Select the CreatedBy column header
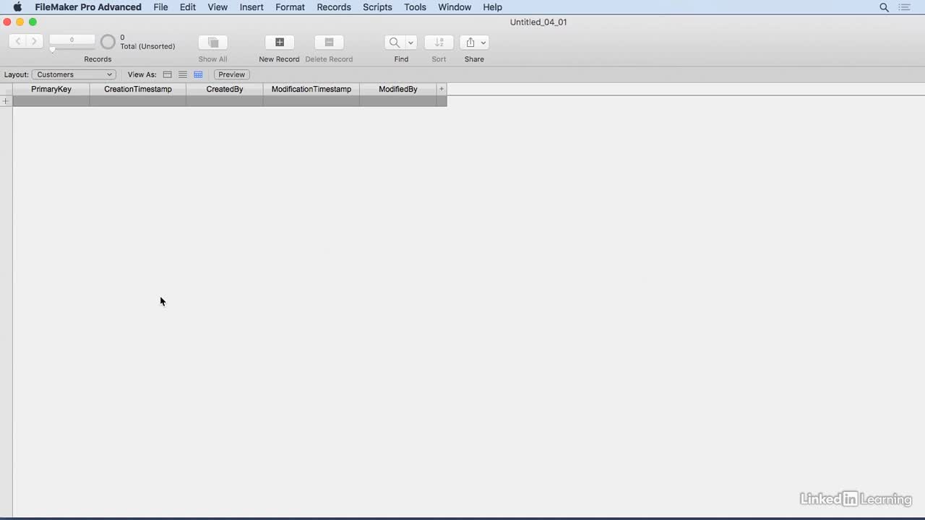This screenshot has height=520, width=925. pos(225,89)
